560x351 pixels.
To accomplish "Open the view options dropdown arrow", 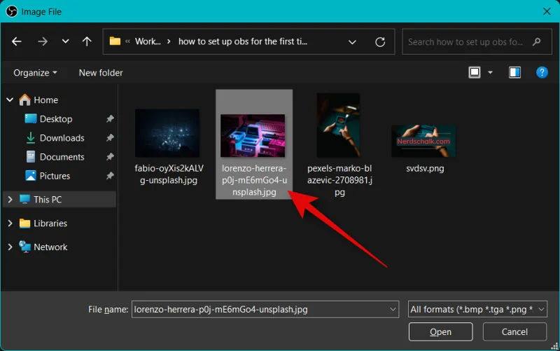I will [x=491, y=73].
